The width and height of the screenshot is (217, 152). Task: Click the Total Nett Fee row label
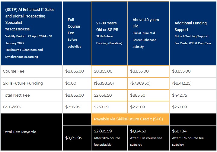point(17,95)
